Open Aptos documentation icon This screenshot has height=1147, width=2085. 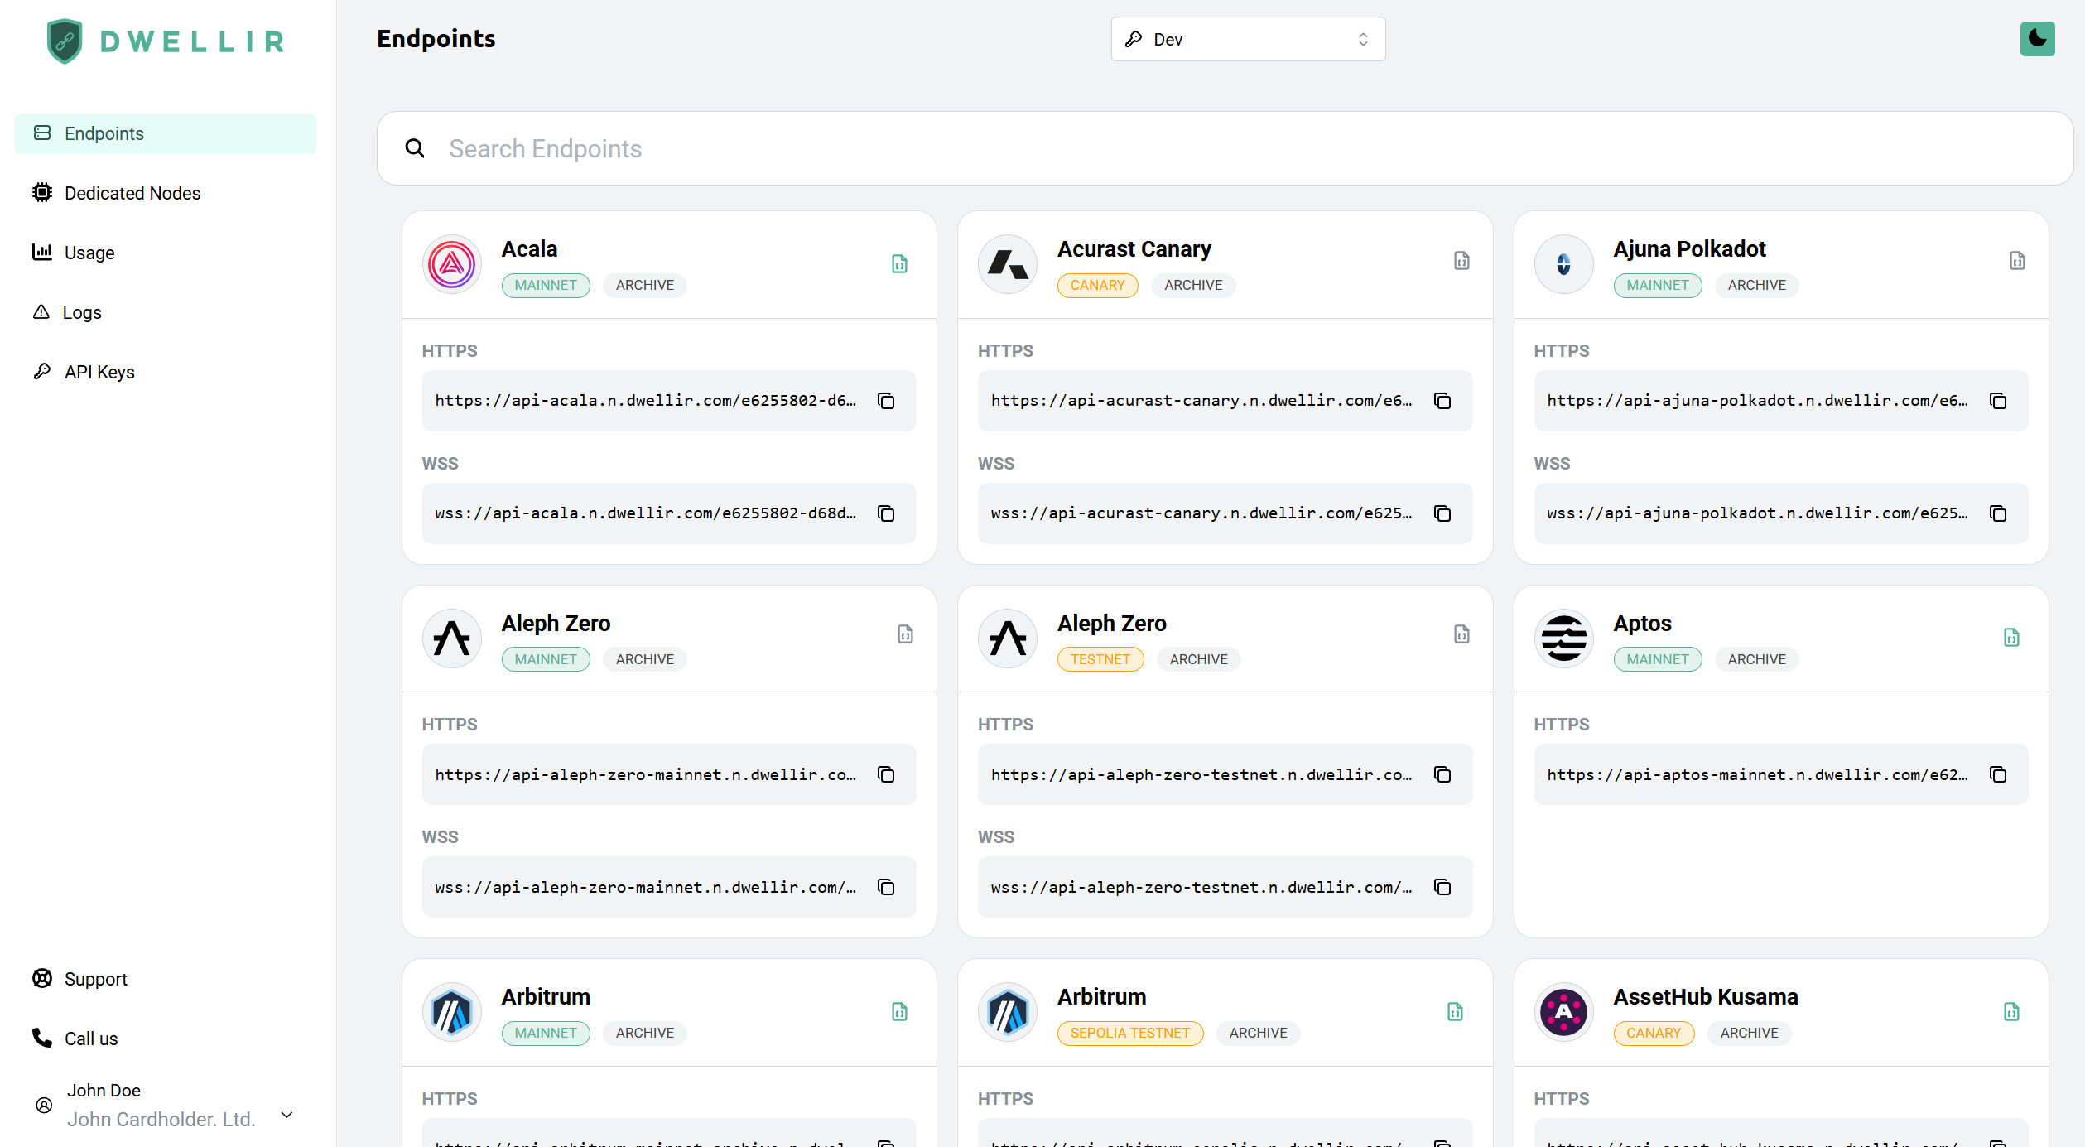[2011, 638]
